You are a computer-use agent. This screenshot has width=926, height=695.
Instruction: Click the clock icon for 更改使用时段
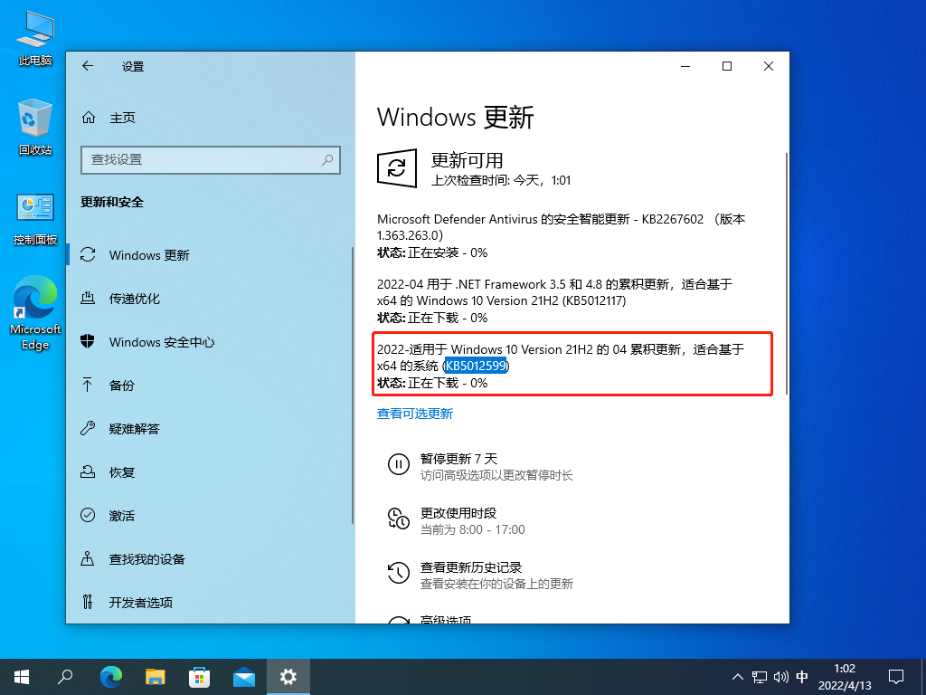coord(399,519)
